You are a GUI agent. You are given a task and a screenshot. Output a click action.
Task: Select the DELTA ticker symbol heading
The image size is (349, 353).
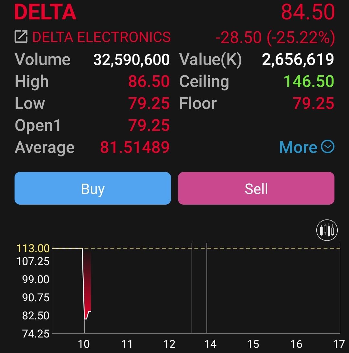point(45,12)
